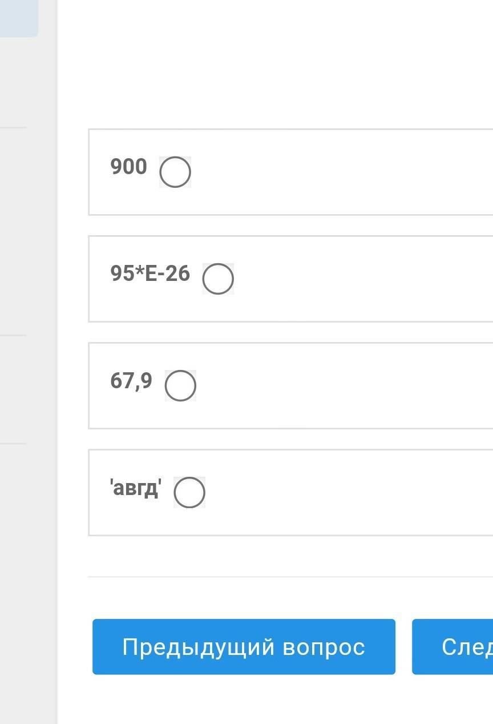This screenshot has height=724, width=493.
Task: Click empty space inside the 67,9 answer card
Action: point(342,386)
